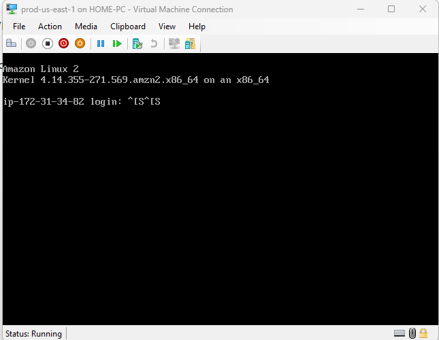
Task: Expand the Media menu
Action: [x=86, y=27]
